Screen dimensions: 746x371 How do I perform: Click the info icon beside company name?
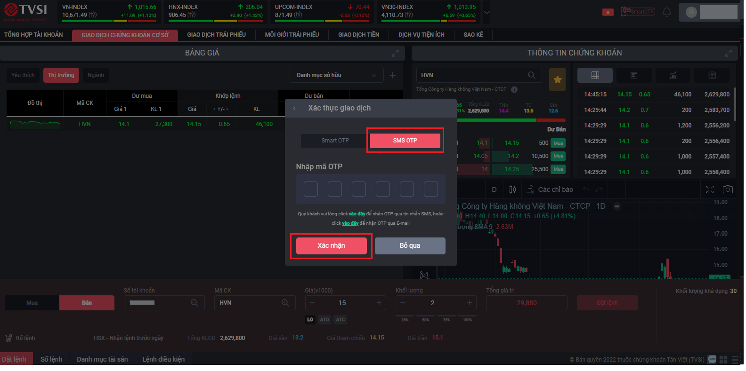click(x=514, y=89)
